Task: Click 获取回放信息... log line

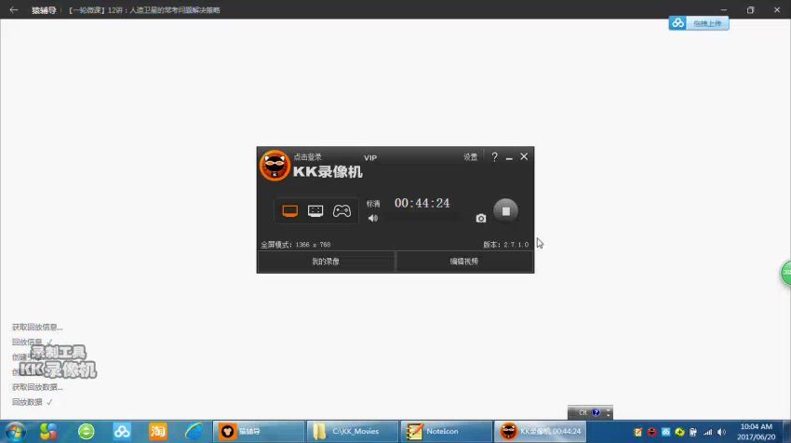Action: (37, 328)
